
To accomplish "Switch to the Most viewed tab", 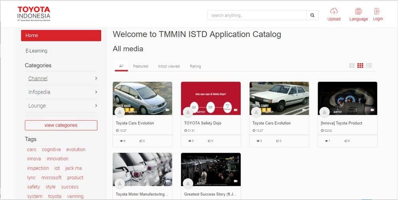I will click(x=169, y=66).
